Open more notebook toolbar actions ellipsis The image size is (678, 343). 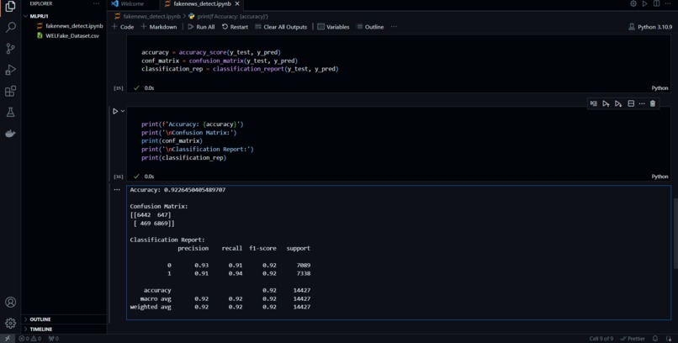point(394,27)
